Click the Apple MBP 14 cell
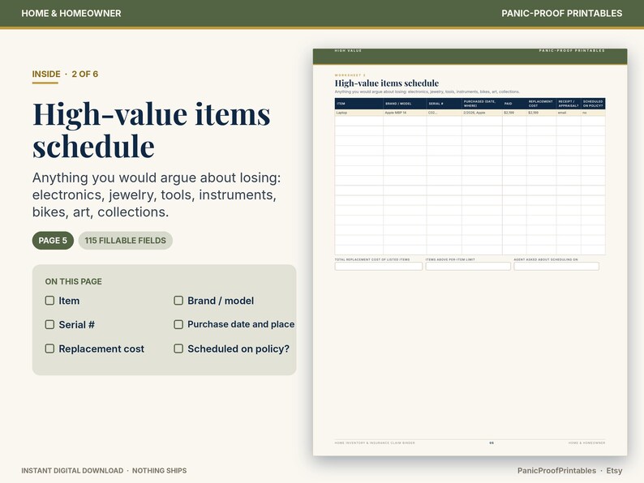Screen dimensions: 644x483 pyautogui.click(x=405, y=113)
